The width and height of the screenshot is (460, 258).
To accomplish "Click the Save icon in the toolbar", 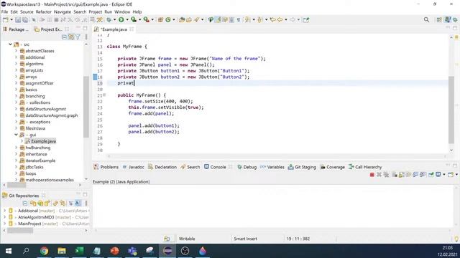I will point(18,19).
